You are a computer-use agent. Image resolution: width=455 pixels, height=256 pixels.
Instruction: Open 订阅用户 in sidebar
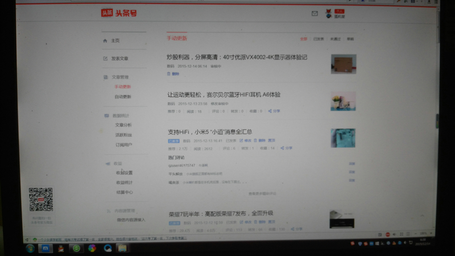pyautogui.click(x=124, y=144)
